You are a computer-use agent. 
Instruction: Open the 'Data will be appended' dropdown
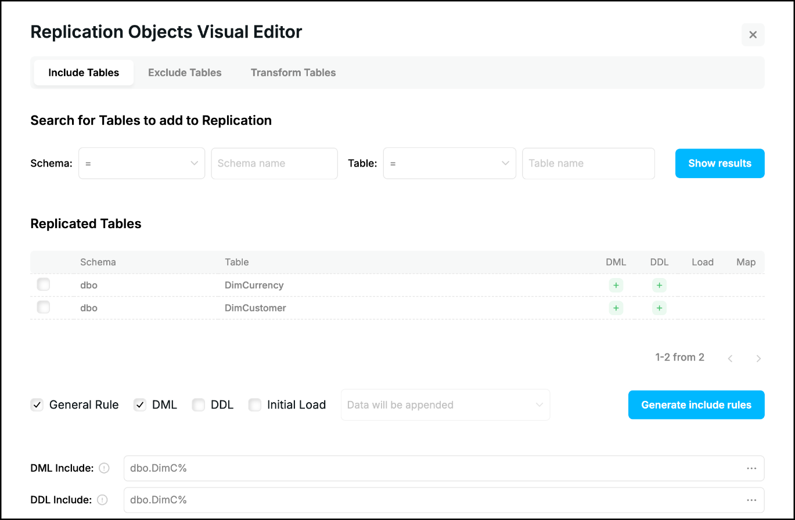pos(445,405)
